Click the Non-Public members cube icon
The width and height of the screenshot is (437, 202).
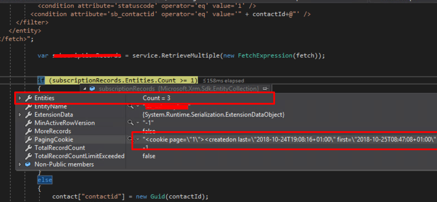click(28, 164)
